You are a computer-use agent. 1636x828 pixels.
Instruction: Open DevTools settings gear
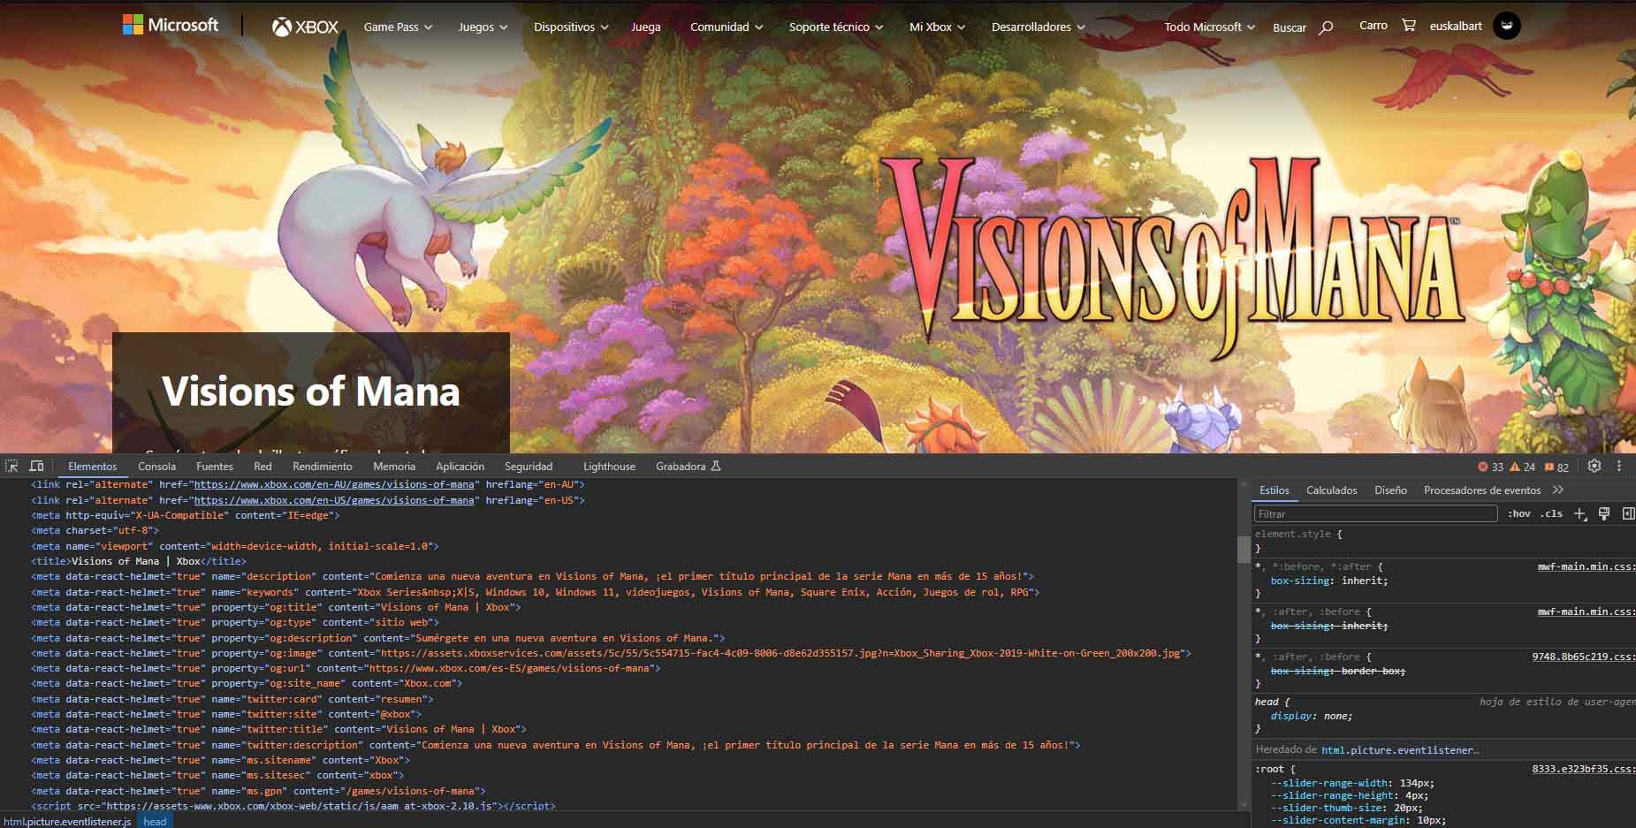coord(1594,466)
